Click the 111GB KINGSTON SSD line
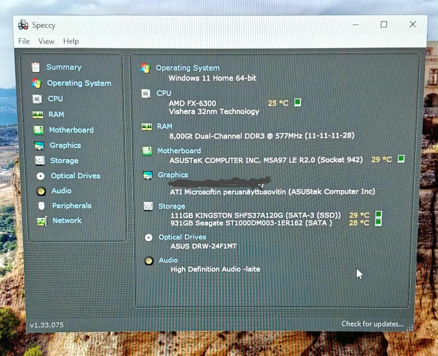 click(x=255, y=216)
